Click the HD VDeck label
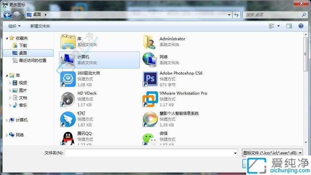311x175 pixels. pos(87,93)
